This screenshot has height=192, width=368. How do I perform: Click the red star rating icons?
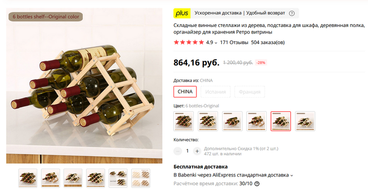point(189,42)
